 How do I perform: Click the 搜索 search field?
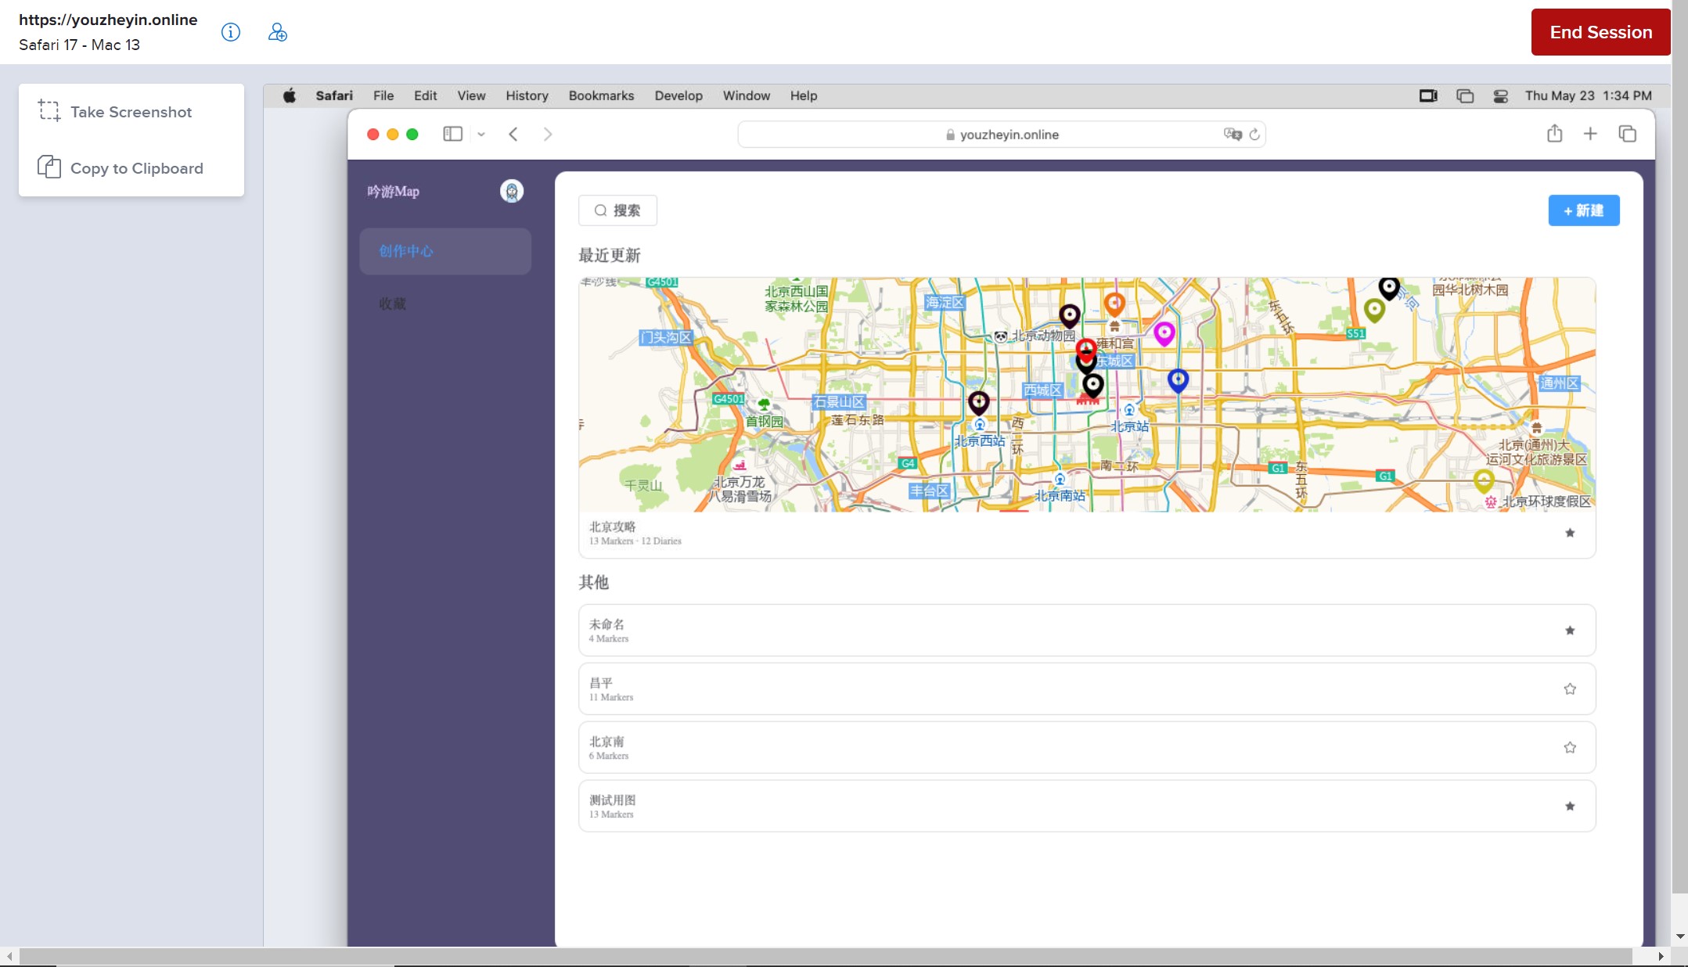pos(617,210)
